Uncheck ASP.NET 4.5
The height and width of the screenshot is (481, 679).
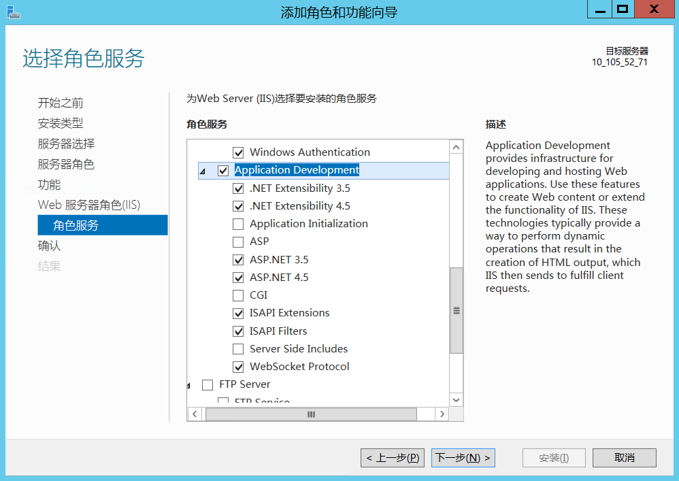(x=239, y=277)
